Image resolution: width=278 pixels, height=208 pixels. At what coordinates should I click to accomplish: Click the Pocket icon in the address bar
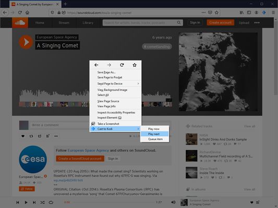pyautogui.click(x=210, y=12)
